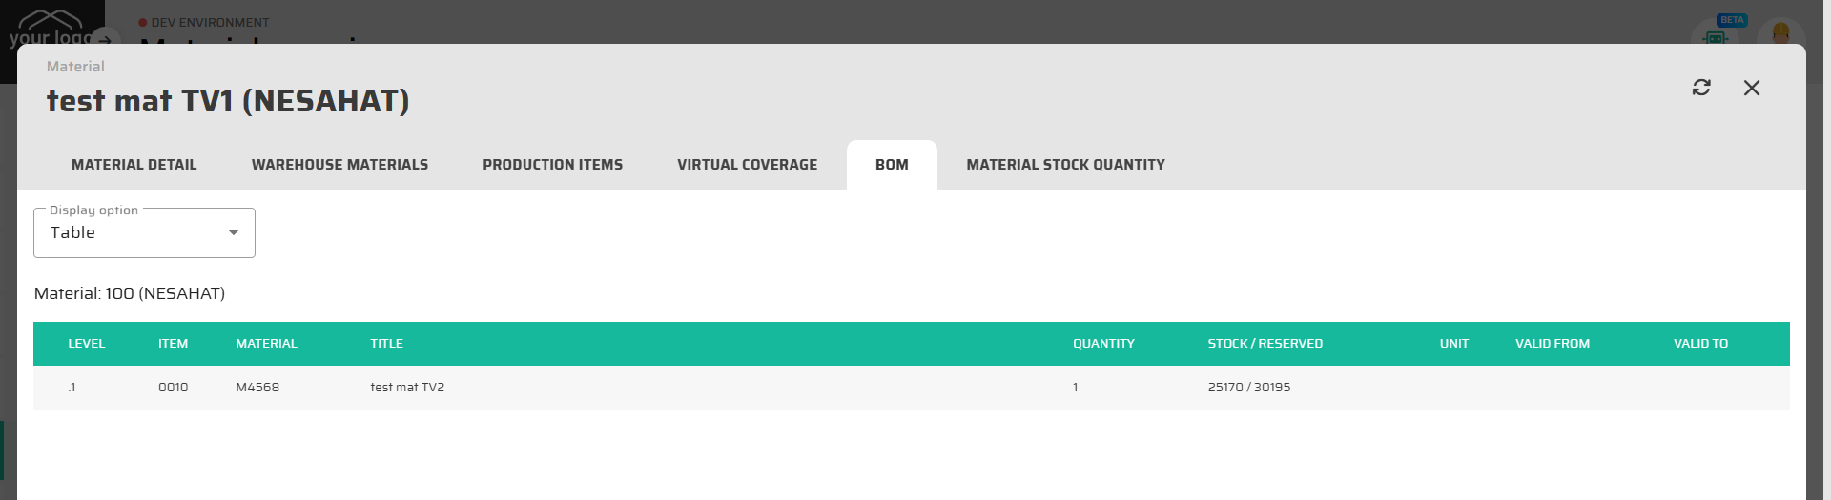Image resolution: width=1831 pixels, height=500 pixels.
Task: Expand sidebar using arrow beside logo
Action: tap(105, 40)
